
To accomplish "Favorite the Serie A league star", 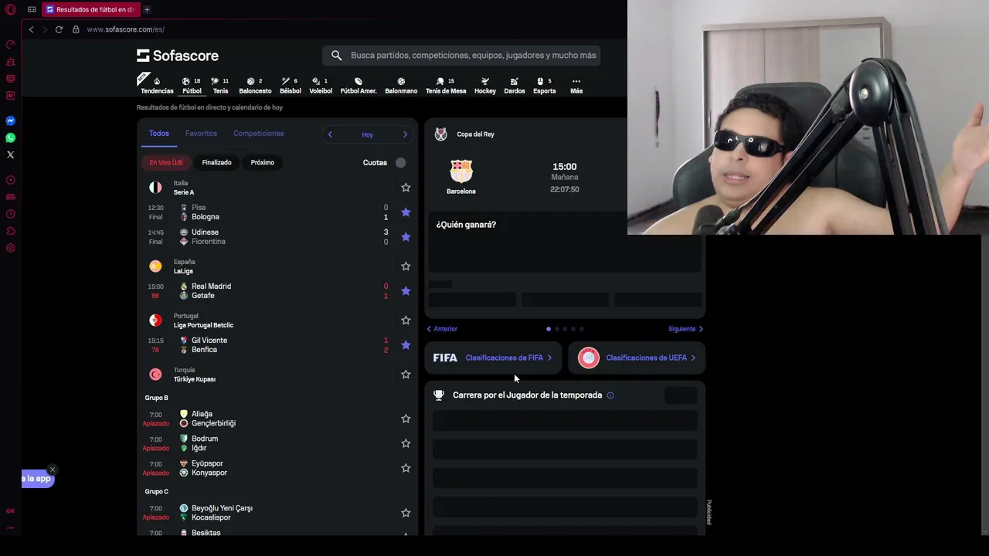I will click(406, 188).
